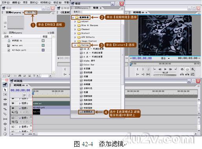
Task: Select the Color Key effect item
Action: coord(87,65)
